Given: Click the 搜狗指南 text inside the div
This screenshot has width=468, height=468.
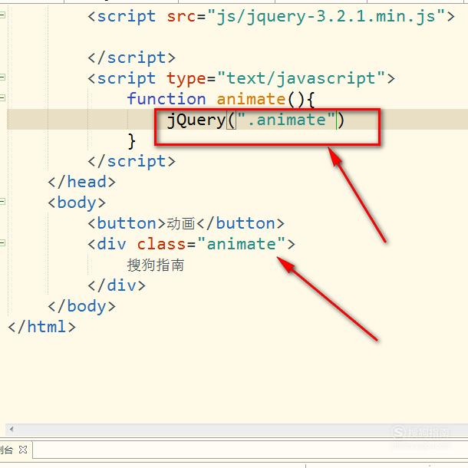Looking at the screenshot, I should tap(156, 265).
